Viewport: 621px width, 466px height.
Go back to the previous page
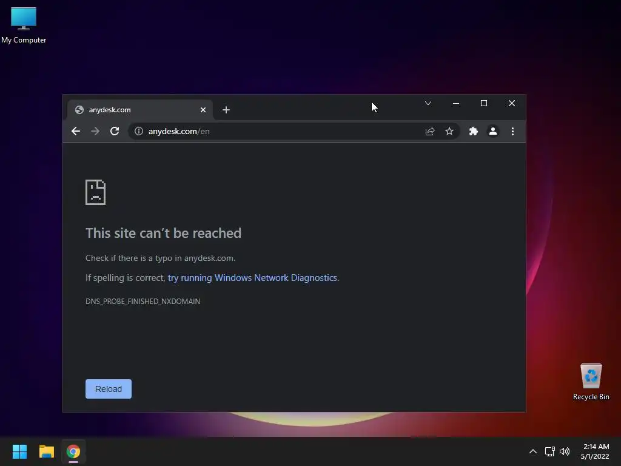tap(76, 131)
